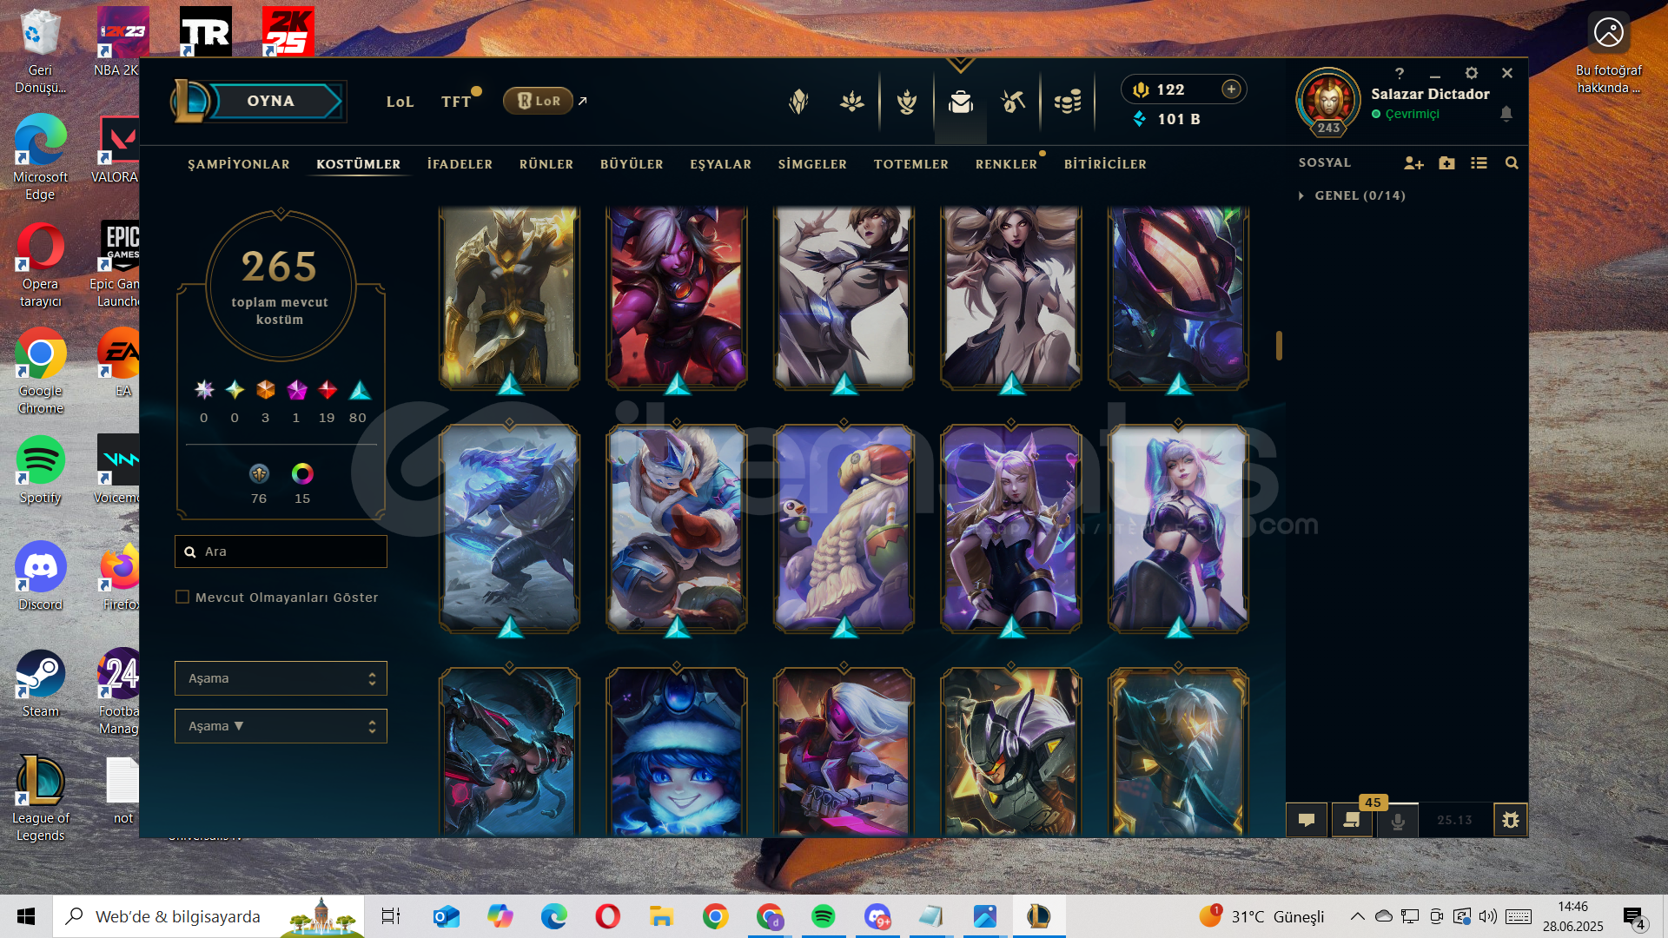Click the 101 B blue essence balance

click(1167, 119)
